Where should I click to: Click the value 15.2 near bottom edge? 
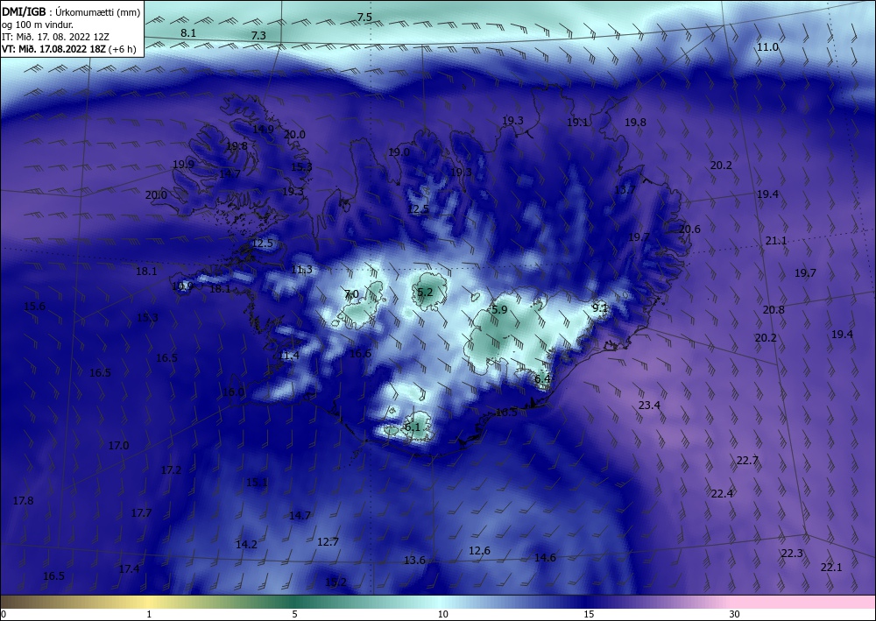click(x=336, y=582)
